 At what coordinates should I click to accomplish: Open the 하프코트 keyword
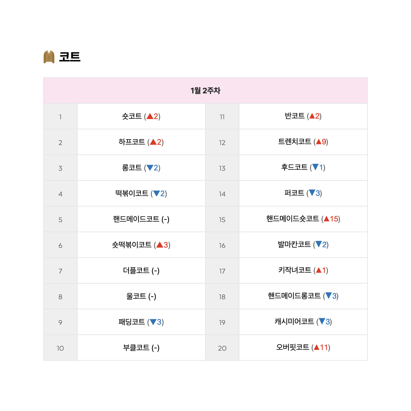[132, 142]
